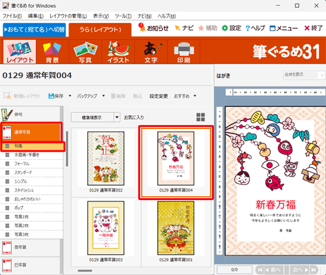
Task: Open the 写真 photo tool
Action: 85,51
